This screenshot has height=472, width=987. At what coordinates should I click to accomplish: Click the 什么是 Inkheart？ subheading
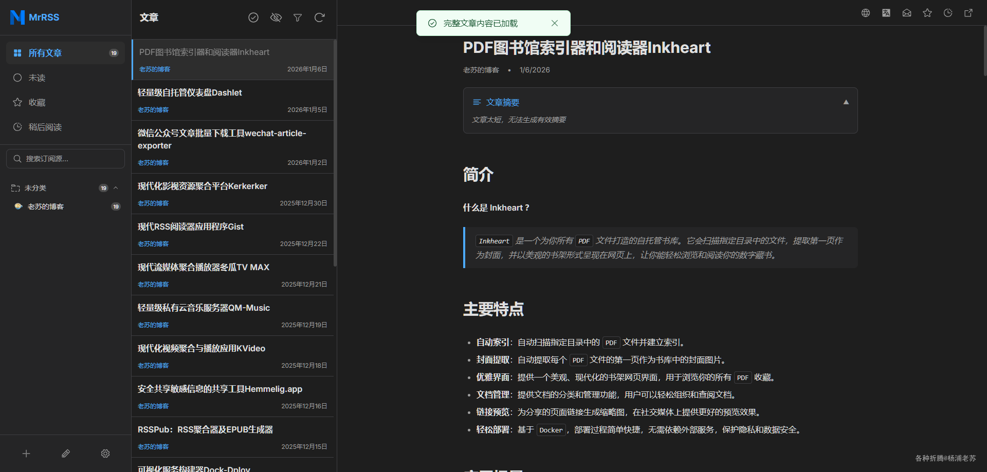click(496, 207)
